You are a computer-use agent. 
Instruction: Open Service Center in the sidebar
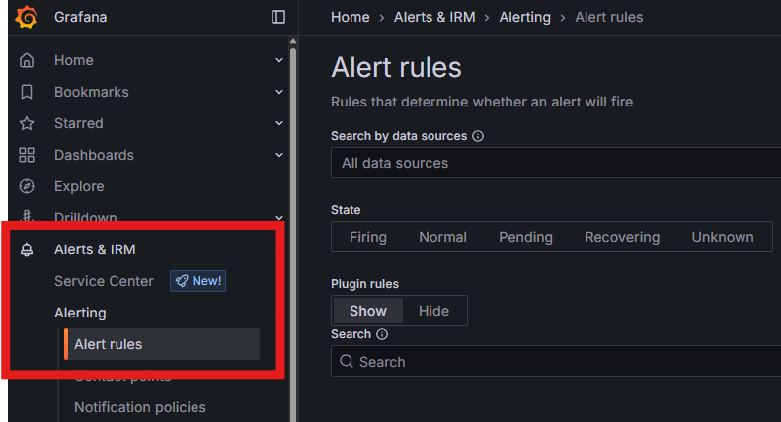(104, 281)
